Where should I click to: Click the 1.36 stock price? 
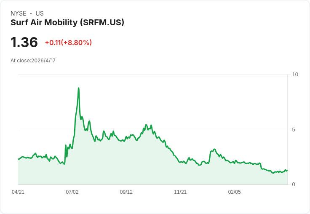point(24,42)
